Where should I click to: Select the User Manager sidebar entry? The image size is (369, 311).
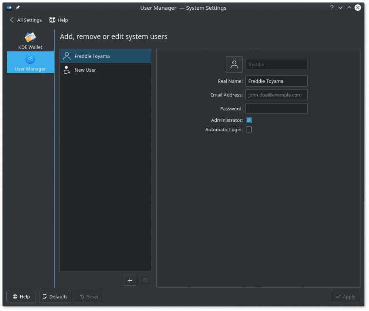click(30, 62)
